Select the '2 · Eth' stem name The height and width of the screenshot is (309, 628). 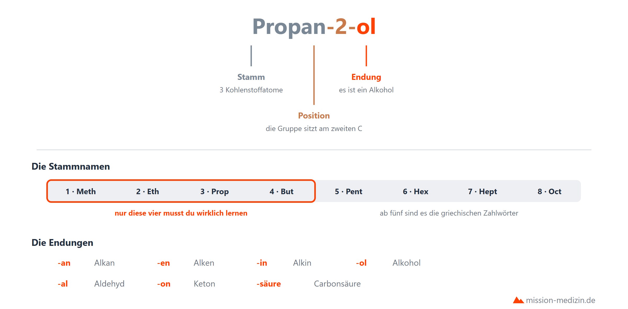pyautogui.click(x=148, y=192)
